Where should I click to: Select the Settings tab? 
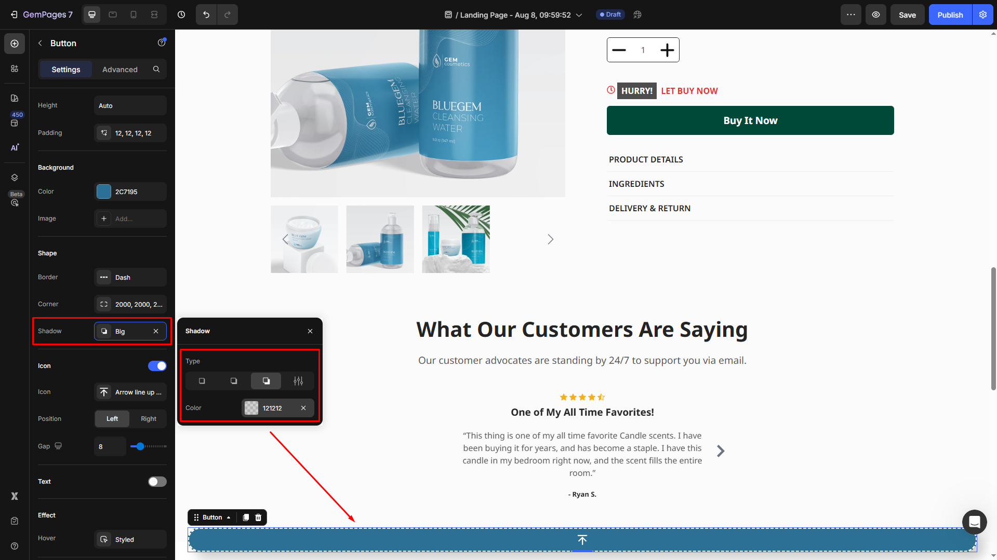tap(66, 70)
